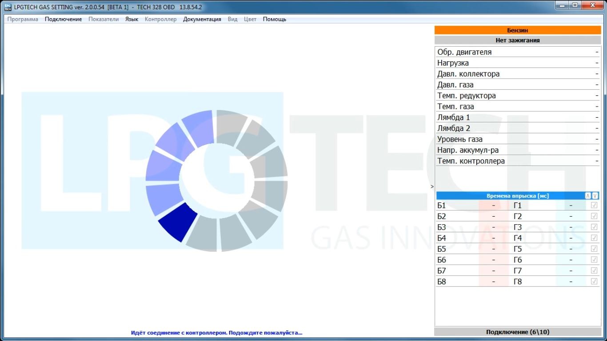Open the Язык language menu
607x341 pixels.
(x=132, y=19)
